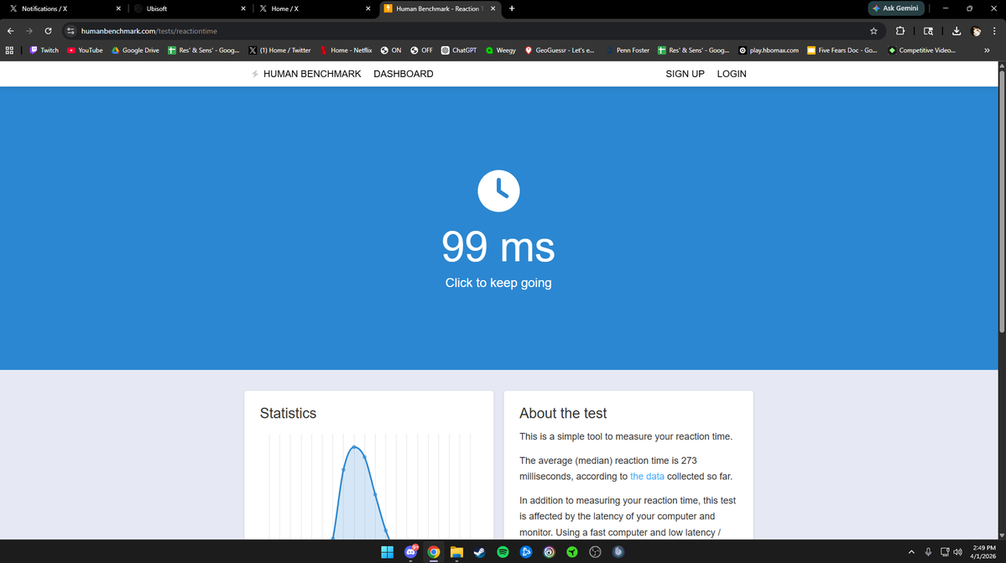Viewport: 1006px width, 563px height.
Task: Click the OFF bookmark
Action: pos(421,50)
